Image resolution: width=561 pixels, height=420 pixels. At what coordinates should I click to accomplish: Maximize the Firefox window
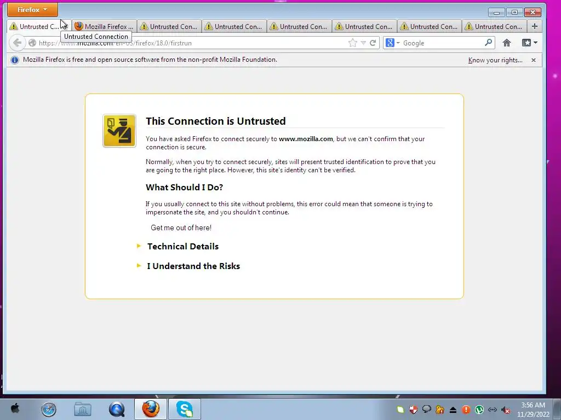coord(514,13)
